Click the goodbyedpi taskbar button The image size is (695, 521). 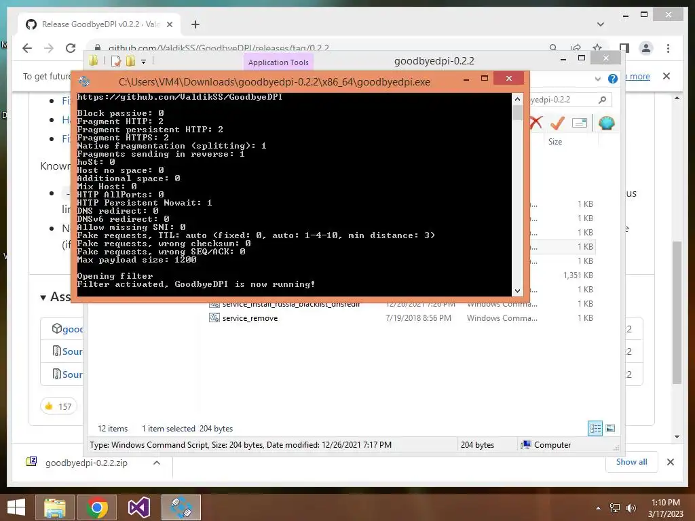pyautogui.click(x=181, y=507)
